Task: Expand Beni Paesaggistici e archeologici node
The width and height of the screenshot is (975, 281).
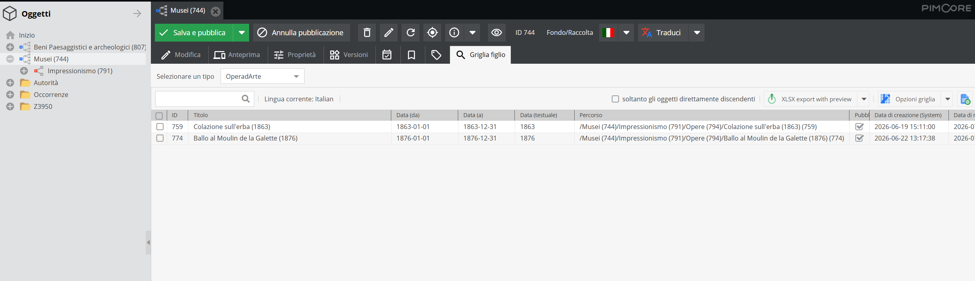Action: tap(10, 47)
